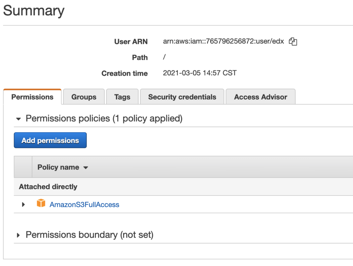Click the Summary page heading

(x=34, y=11)
